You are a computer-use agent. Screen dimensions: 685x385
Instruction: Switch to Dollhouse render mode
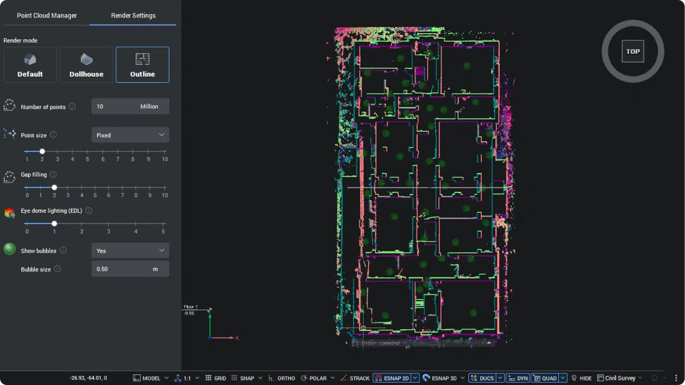click(86, 64)
